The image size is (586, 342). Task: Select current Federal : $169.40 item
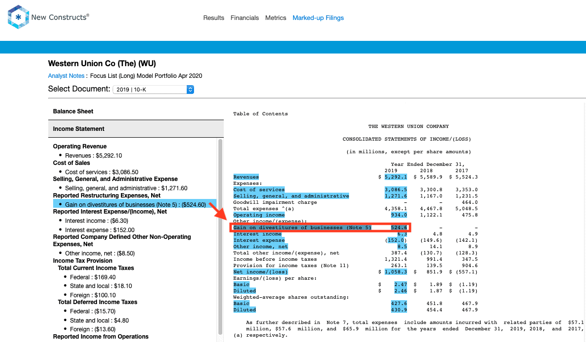tap(93, 277)
